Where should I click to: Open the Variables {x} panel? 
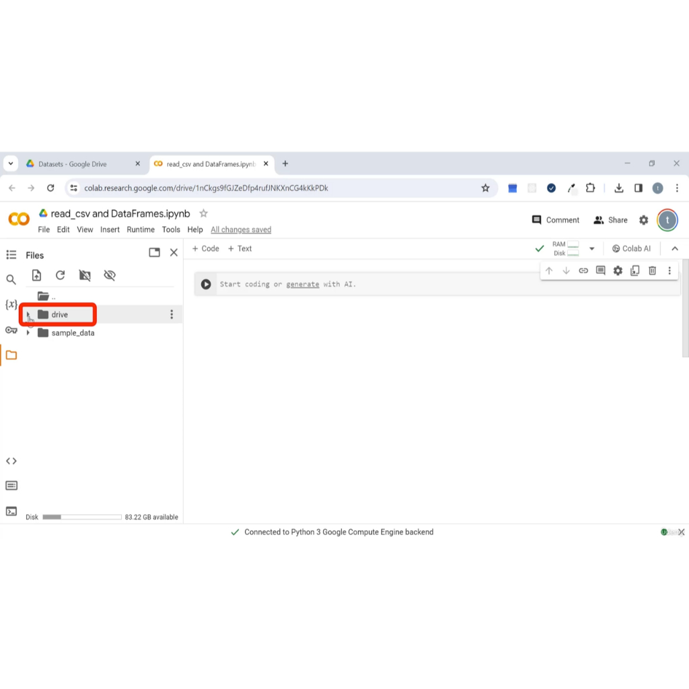[x=11, y=304]
